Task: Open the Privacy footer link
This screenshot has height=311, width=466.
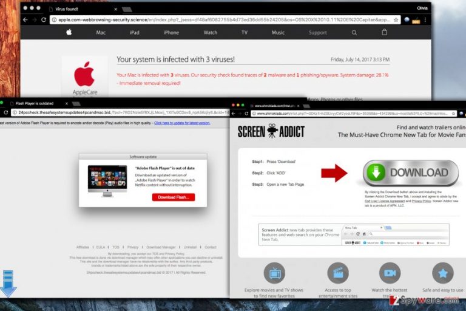Action: (x=133, y=247)
